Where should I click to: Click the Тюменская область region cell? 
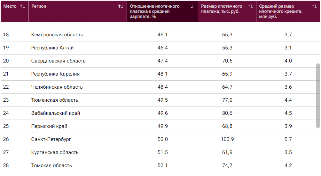click(x=55, y=100)
